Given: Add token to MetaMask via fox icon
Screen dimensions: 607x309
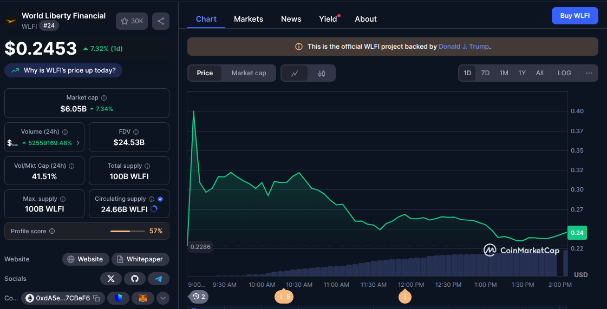Looking at the screenshot, I should click(143, 298).
